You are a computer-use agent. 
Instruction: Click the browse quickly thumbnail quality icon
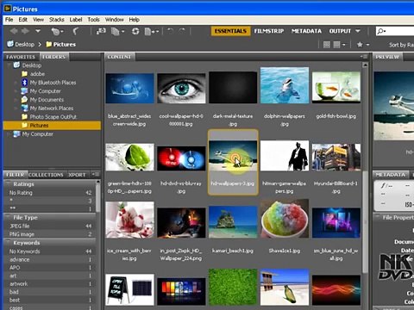[327, 45]
